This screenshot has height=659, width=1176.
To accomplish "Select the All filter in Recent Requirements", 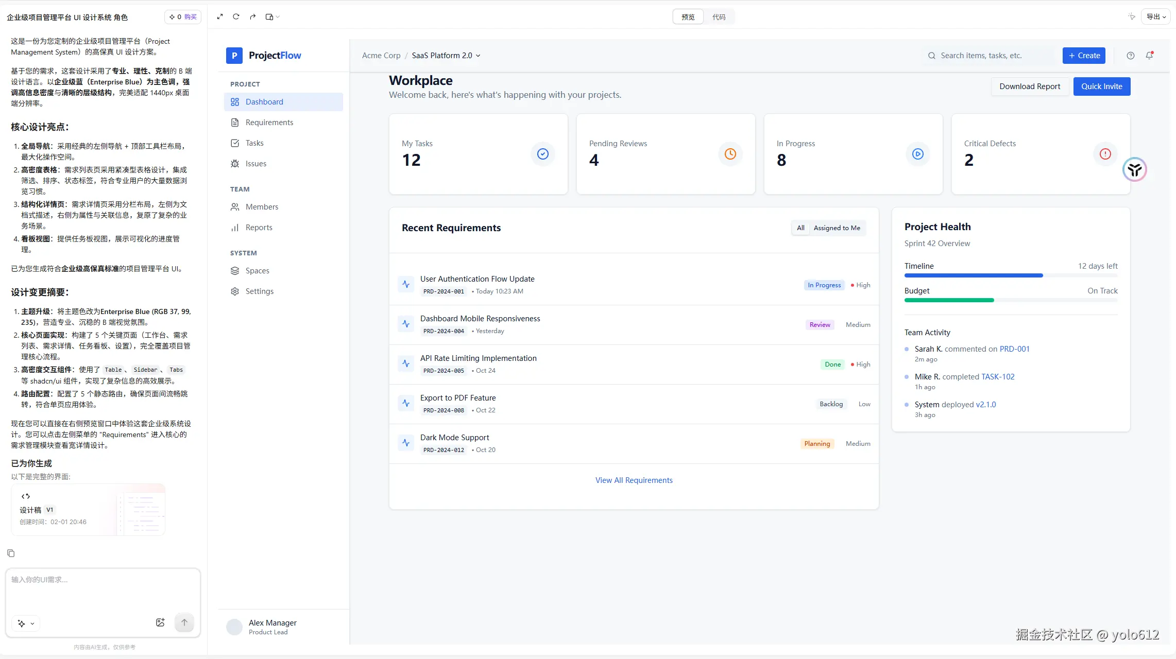I will (x=800, y=228).
